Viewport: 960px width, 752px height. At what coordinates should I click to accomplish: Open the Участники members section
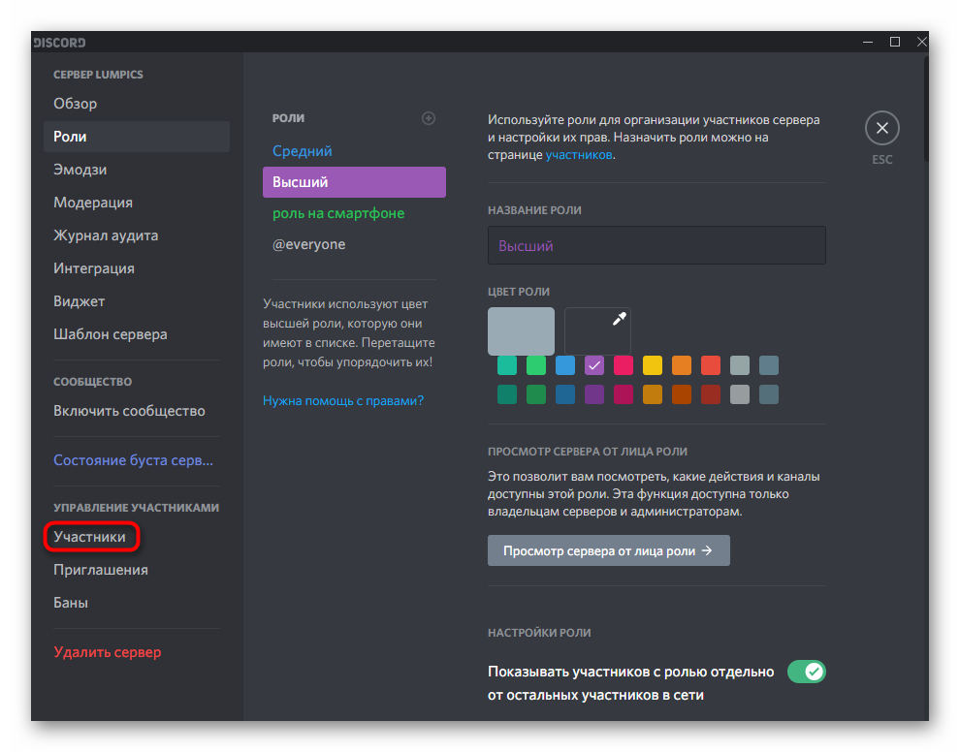tap(90, 537)
